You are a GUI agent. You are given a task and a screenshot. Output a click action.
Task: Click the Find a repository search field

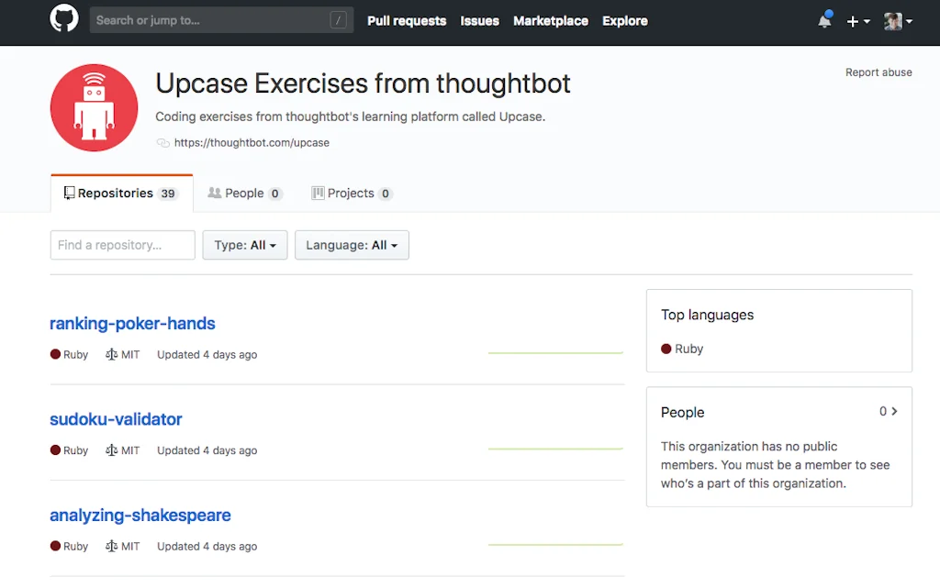pos(122,245)
